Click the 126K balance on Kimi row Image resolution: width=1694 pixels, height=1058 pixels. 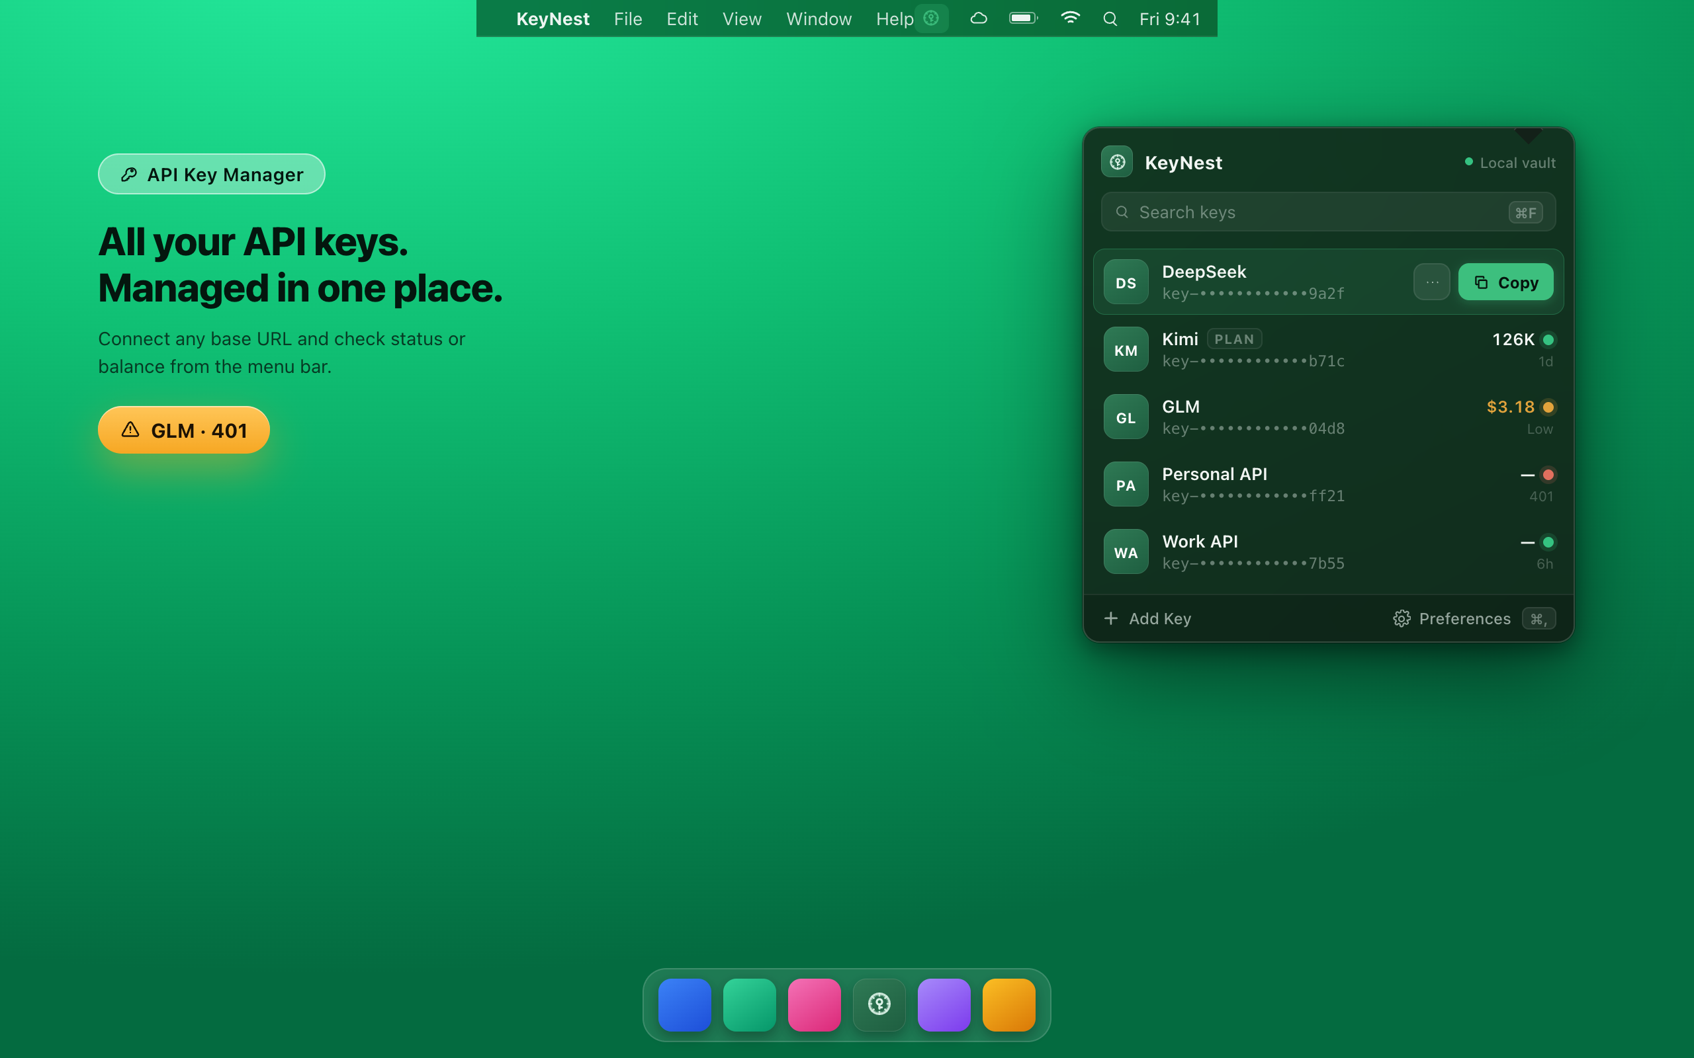[x=1513, y=340]
